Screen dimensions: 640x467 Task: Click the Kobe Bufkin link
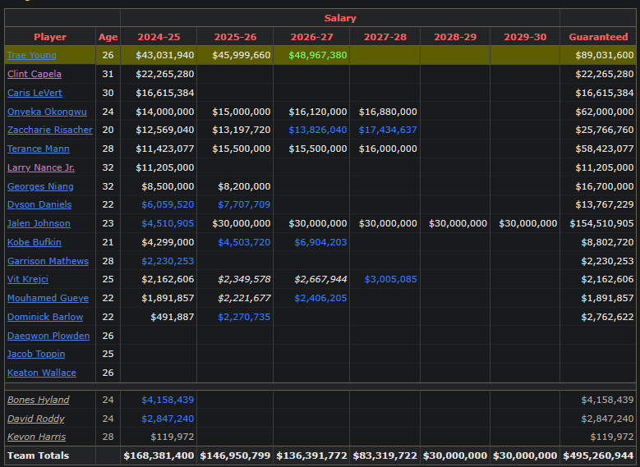pos(35,242)
